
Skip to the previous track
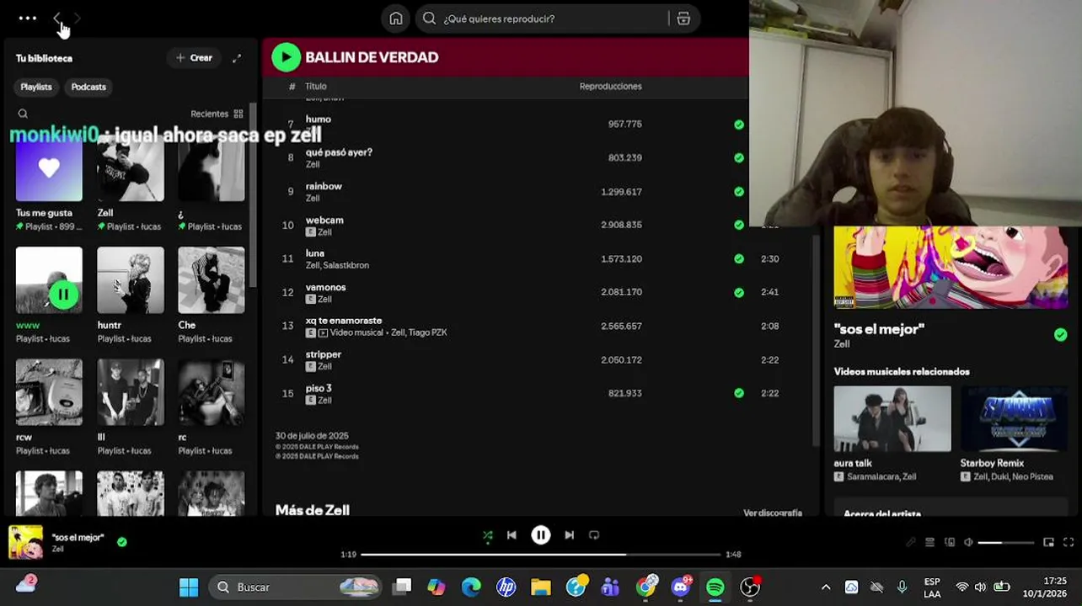512,535
